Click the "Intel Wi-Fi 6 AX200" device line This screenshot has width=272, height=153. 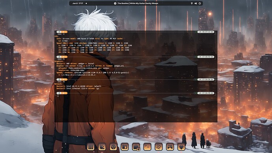79,86
